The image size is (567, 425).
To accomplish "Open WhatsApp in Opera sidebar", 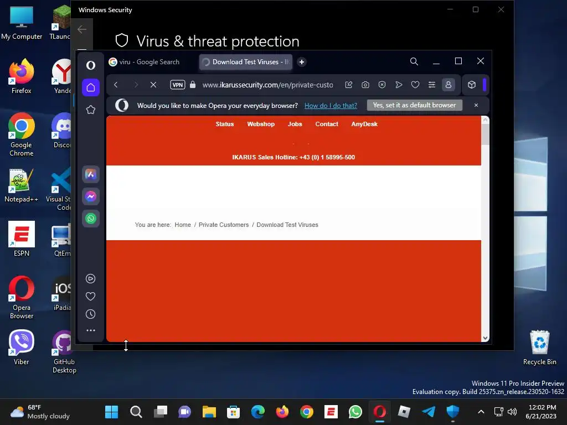I will 90,219.
